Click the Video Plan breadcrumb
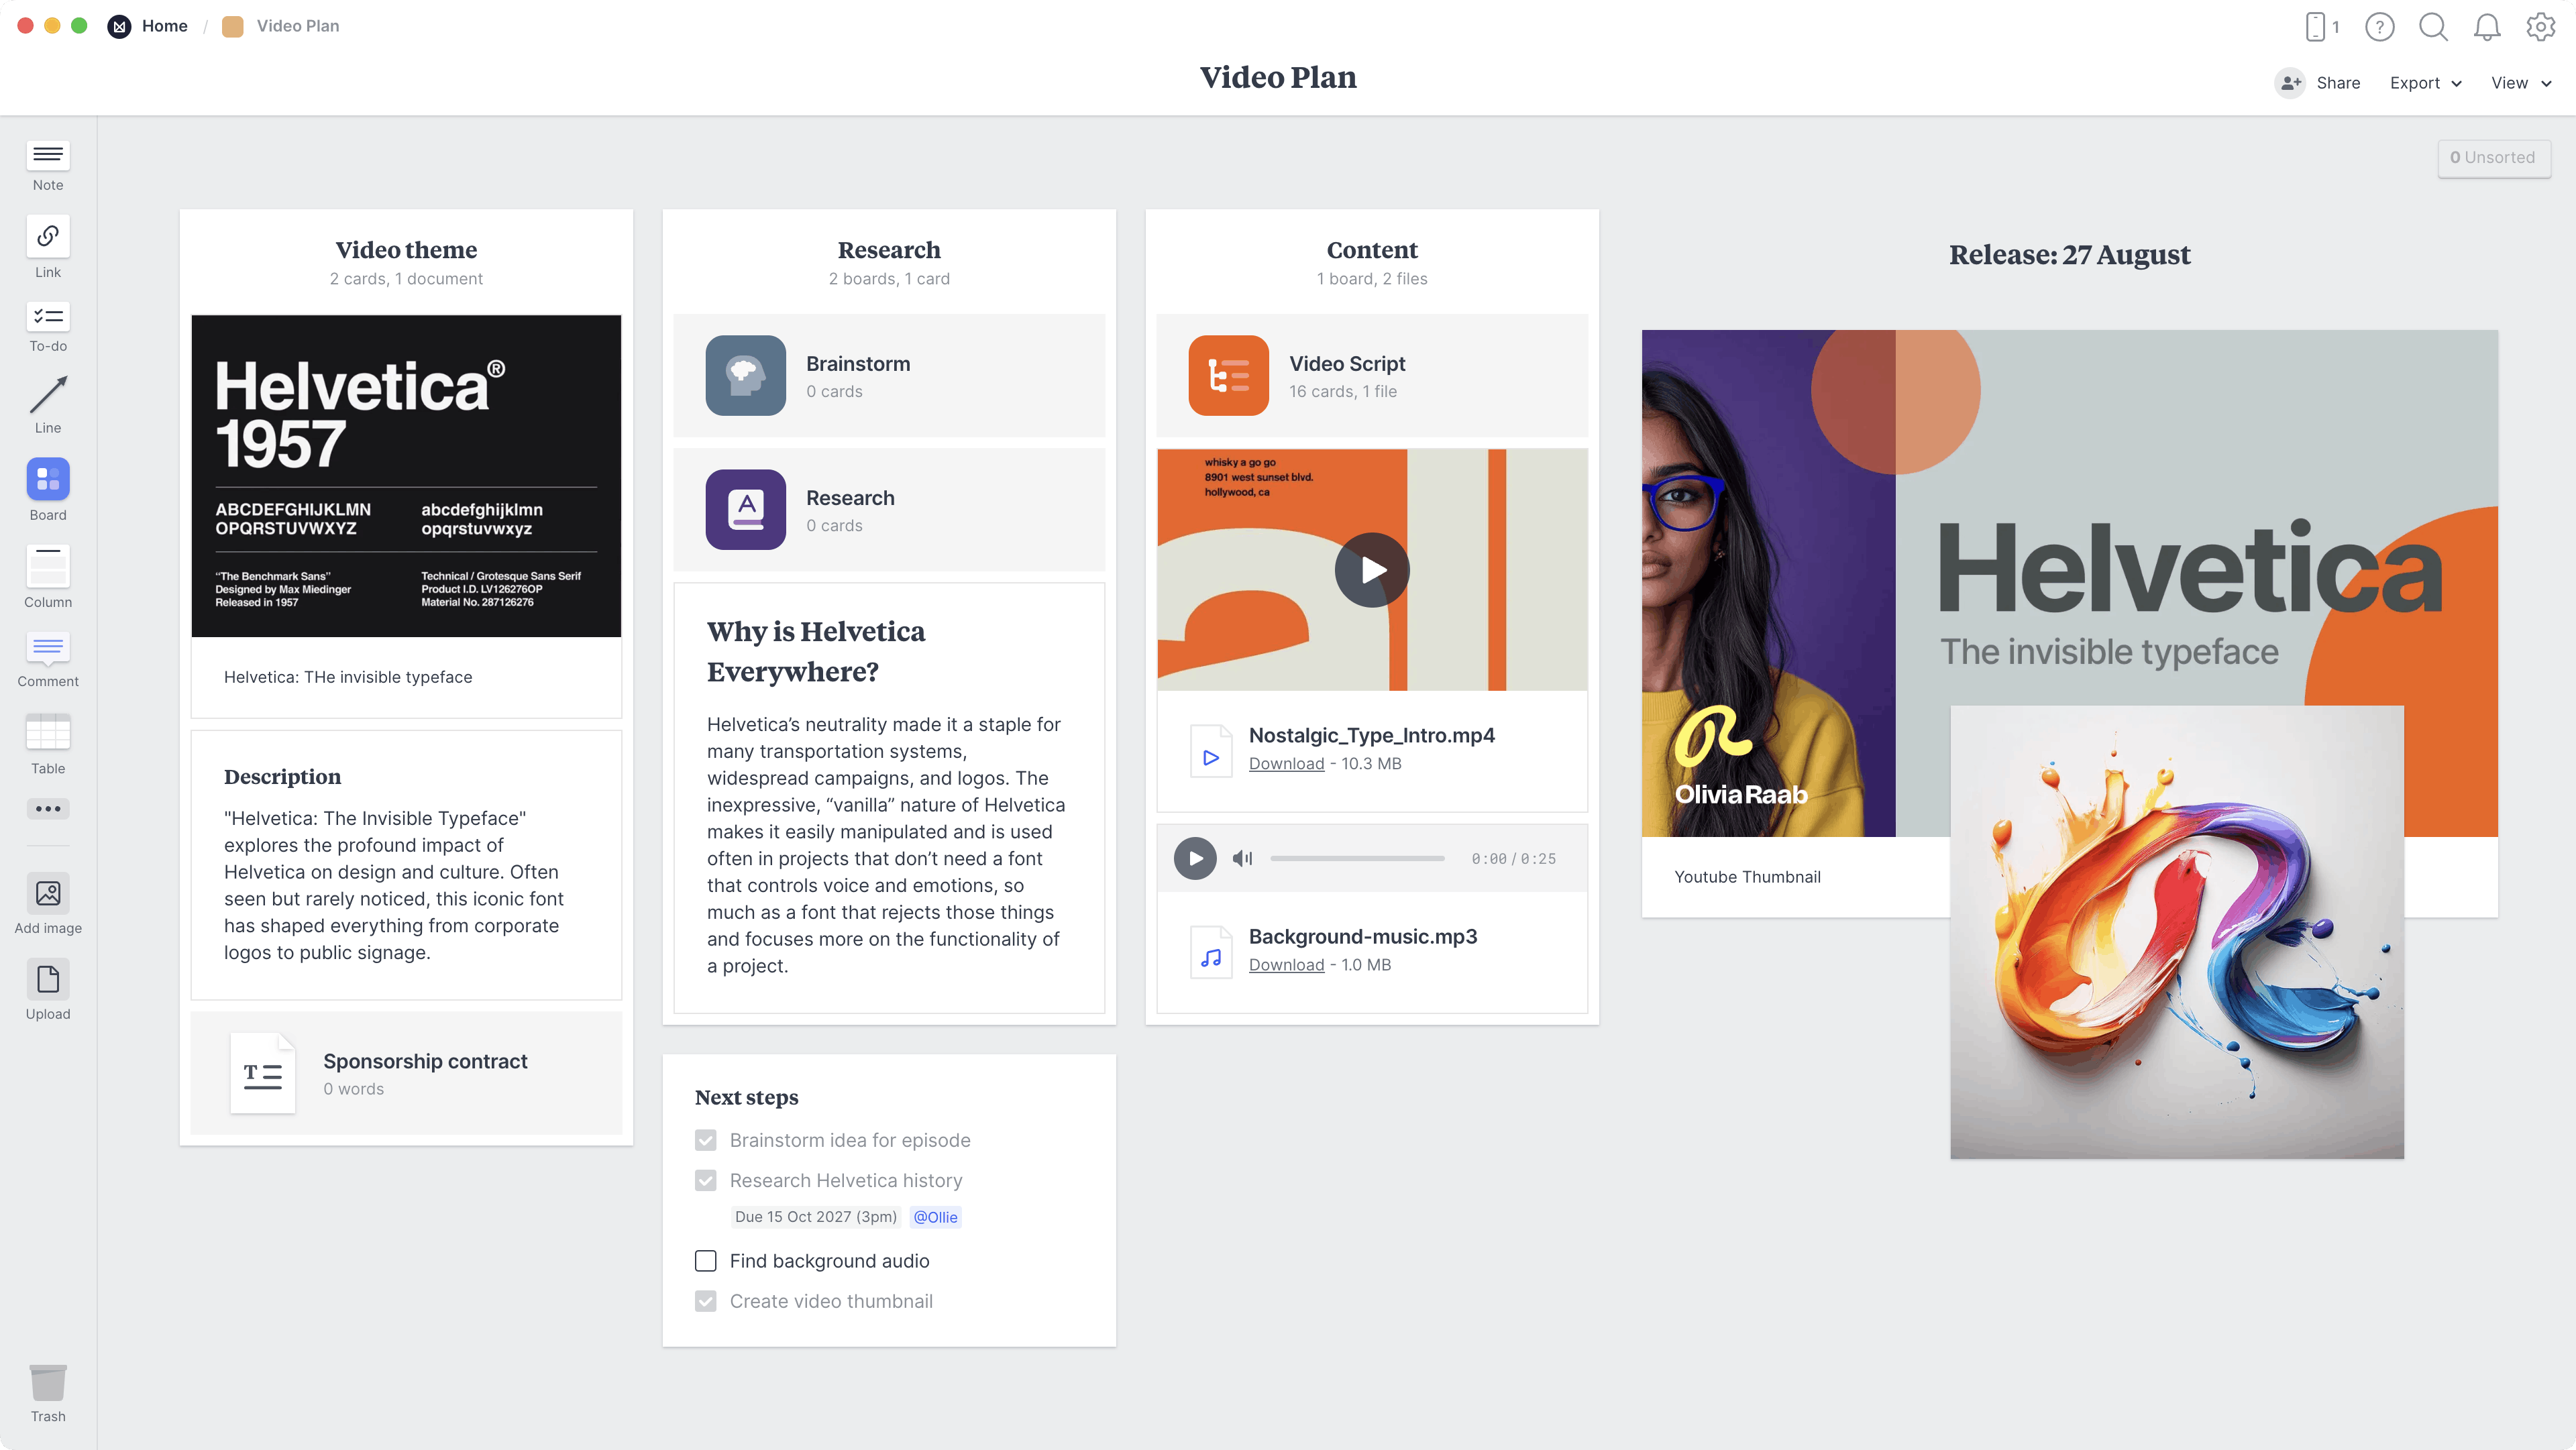The image size is (2576, 1450). (x=297, y=26)
